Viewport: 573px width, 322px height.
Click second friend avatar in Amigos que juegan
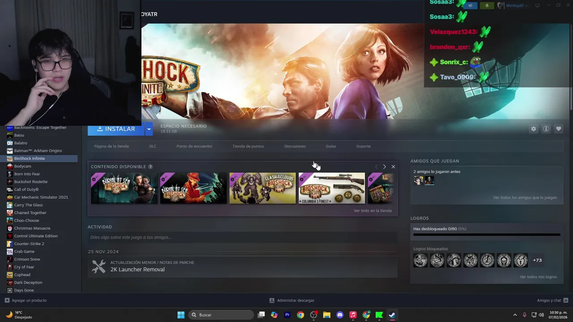click(x=429, y=180)
